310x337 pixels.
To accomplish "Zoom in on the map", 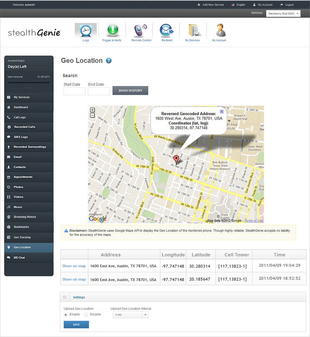I will click(92, 110).
